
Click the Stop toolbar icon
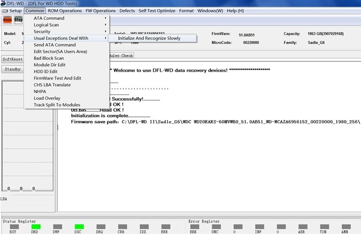(x=18, y=20)
